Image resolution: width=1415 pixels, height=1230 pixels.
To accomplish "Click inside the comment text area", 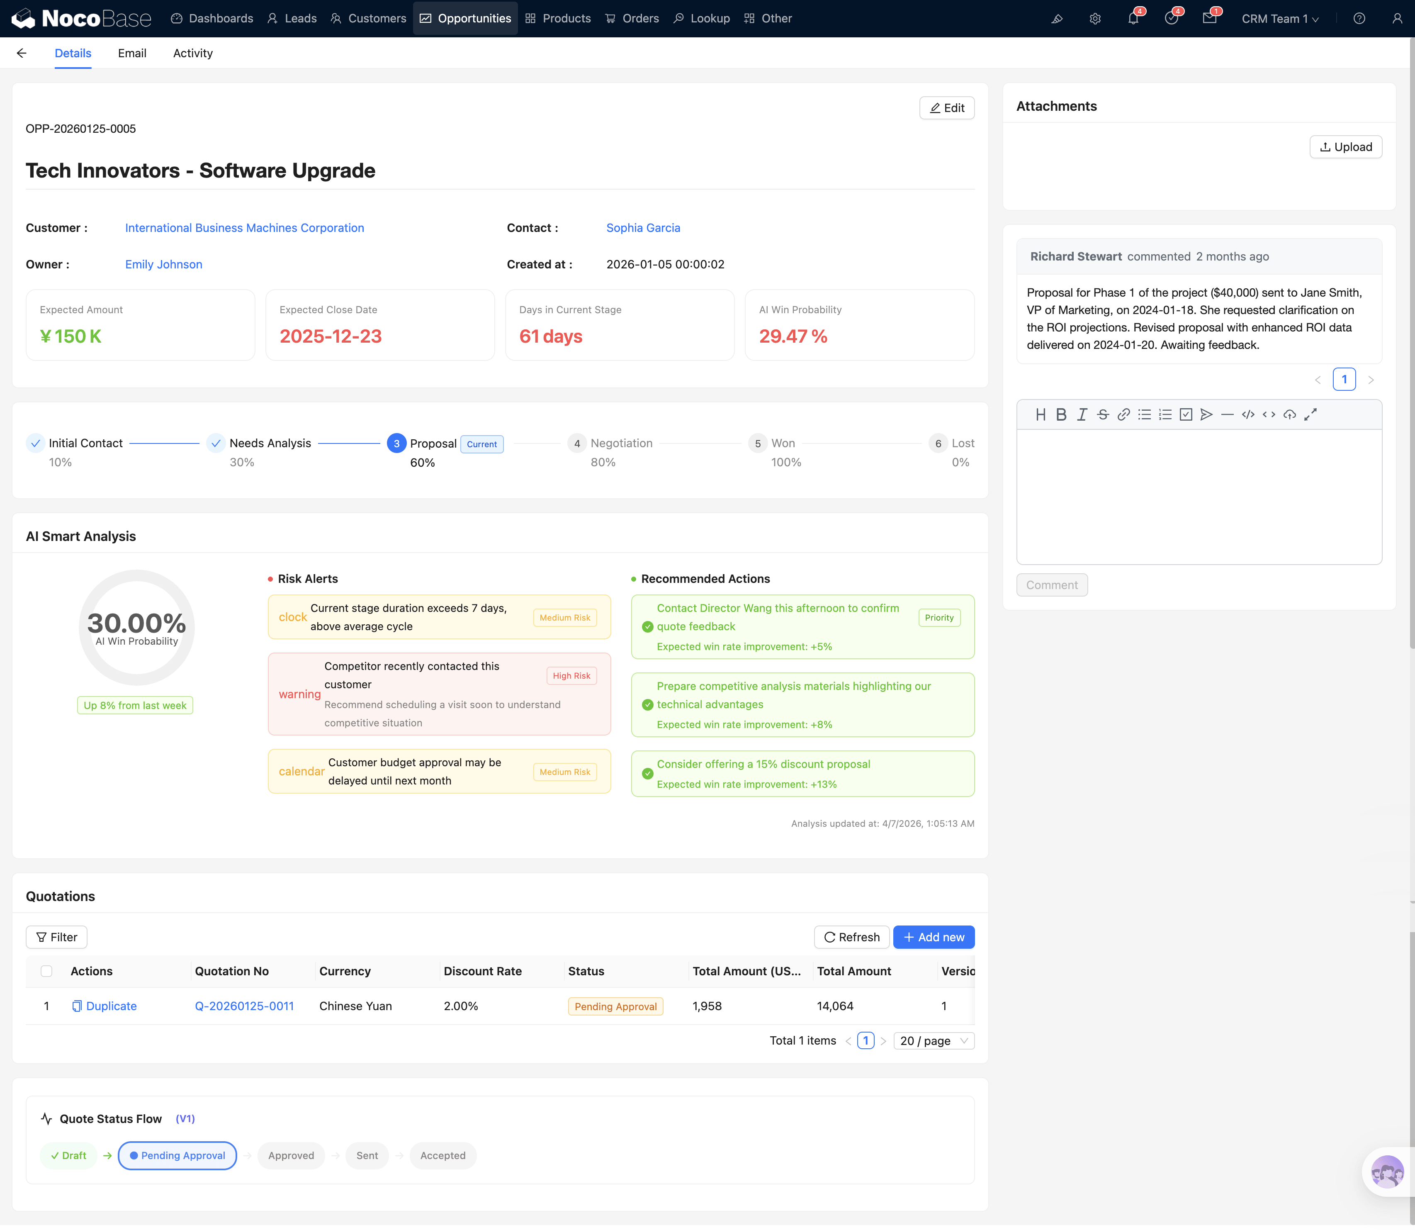I will pos(1198,496).
